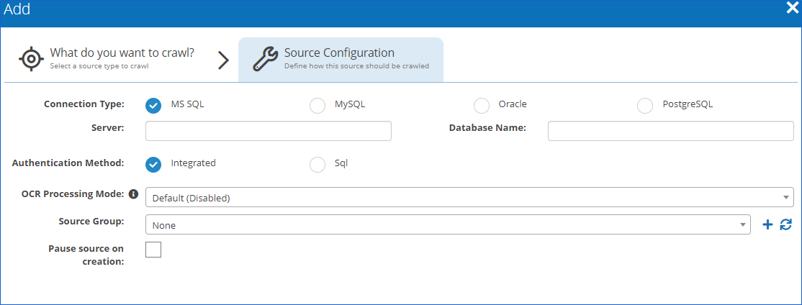The width and height of the screenshot is (802, 305).
Task: Pick PostgreSQL as connection type
Action: [x=646, y=105]
